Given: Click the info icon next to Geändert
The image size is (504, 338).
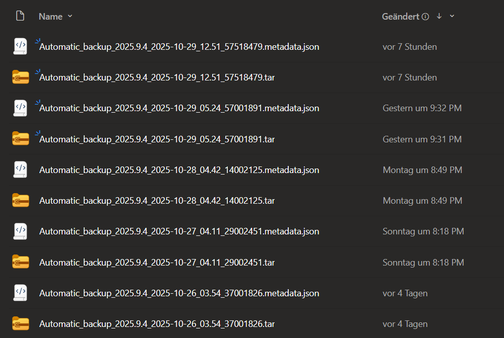Looking at the screenshot, I should pyautogui.click(x=425, y=17).
